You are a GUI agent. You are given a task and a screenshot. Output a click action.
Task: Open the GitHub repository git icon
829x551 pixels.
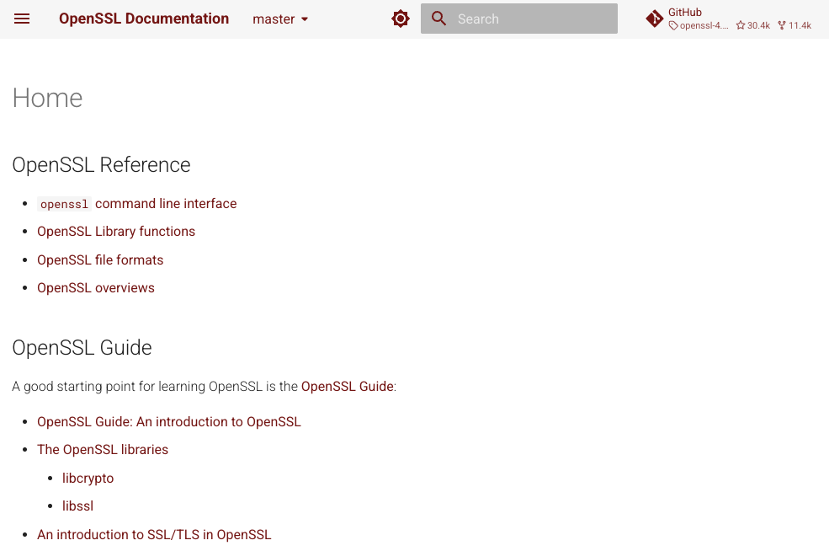(655, 19)
